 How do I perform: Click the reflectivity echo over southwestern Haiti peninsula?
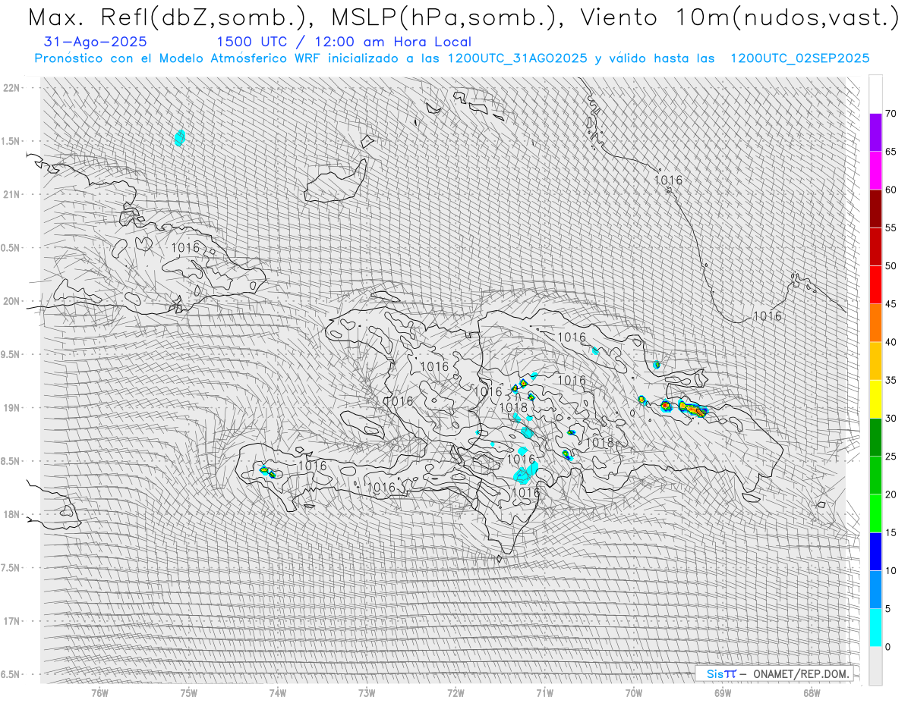(x=268, y=472)
